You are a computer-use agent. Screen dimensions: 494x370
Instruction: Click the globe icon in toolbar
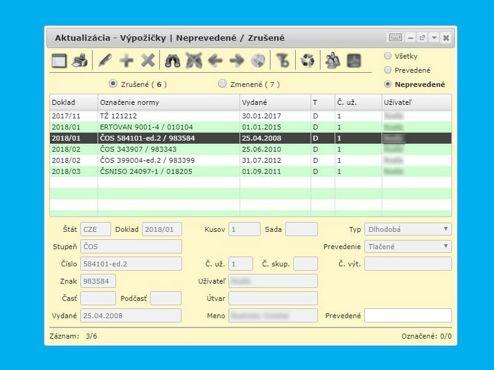coord(258,60)
